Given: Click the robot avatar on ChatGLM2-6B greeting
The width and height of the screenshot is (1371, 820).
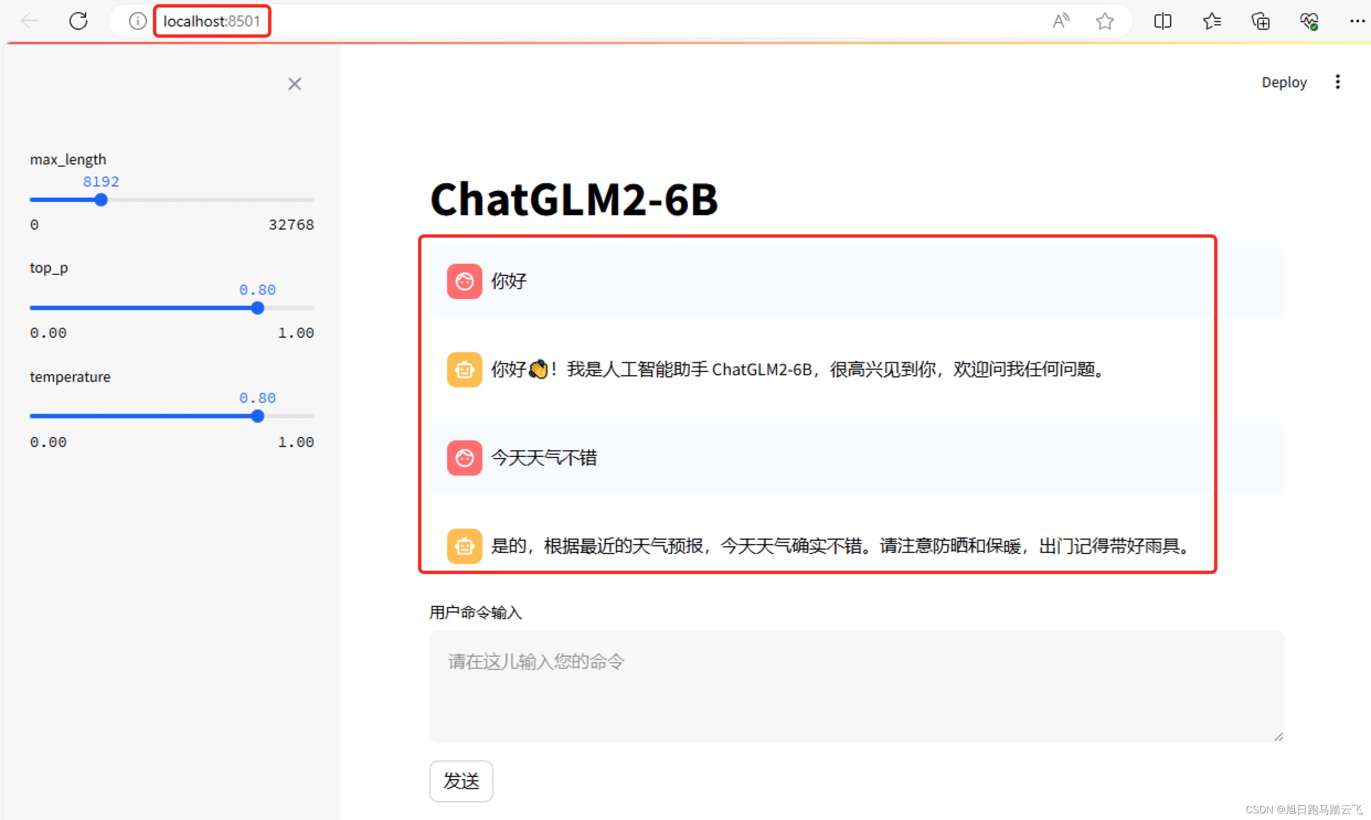Looking at the screenshot, I should pos(464,370).
